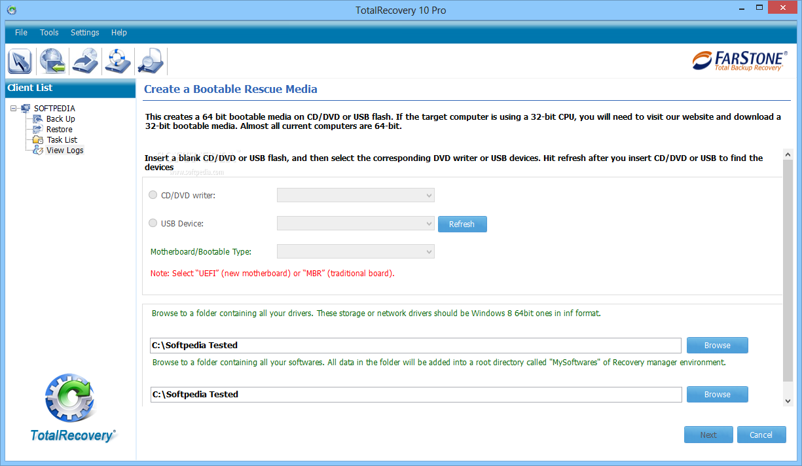Click the FarStone logo
The width and height of the screenshot is (802, 466).
(738, 61)
